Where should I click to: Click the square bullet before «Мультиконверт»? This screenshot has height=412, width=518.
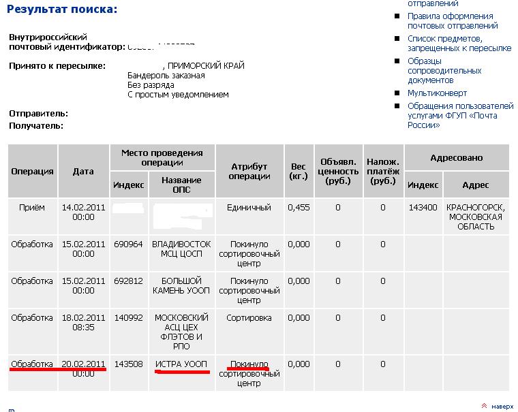pos(400,93)
